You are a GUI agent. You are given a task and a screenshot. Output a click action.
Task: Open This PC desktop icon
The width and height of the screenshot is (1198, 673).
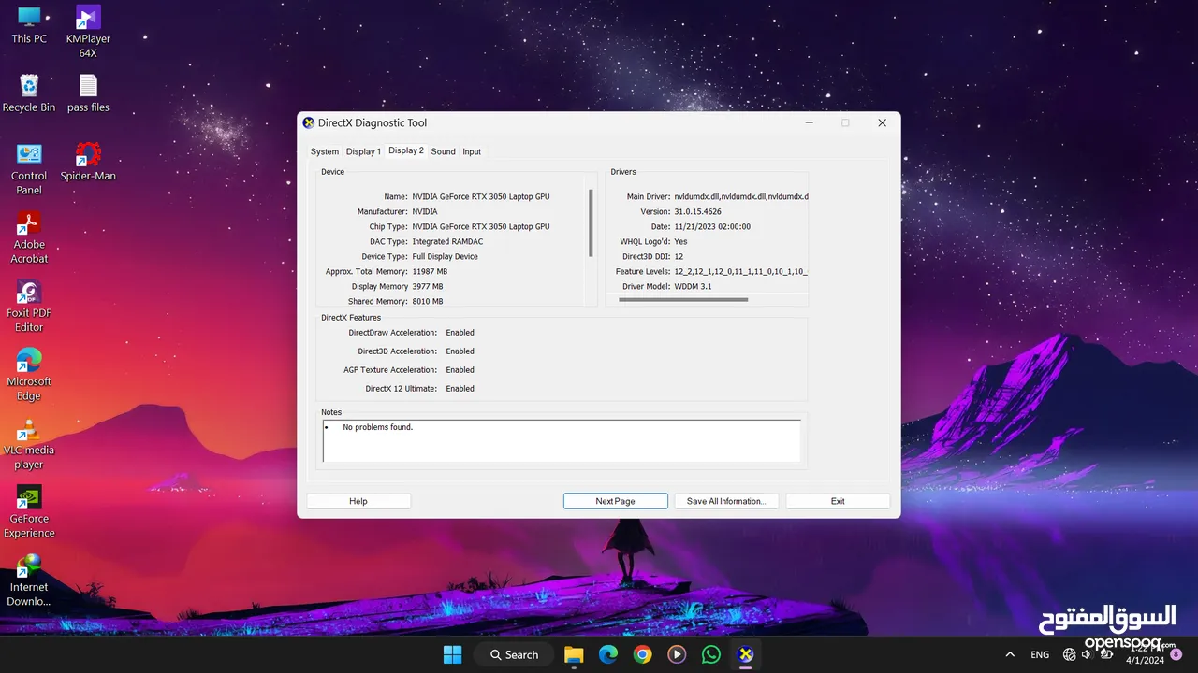coord(29,24)
